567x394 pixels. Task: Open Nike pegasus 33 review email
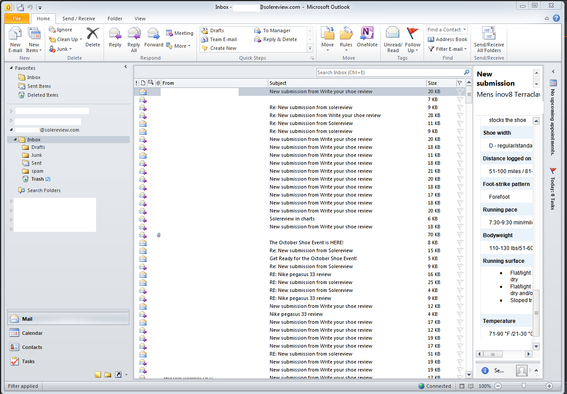(300, 314)
